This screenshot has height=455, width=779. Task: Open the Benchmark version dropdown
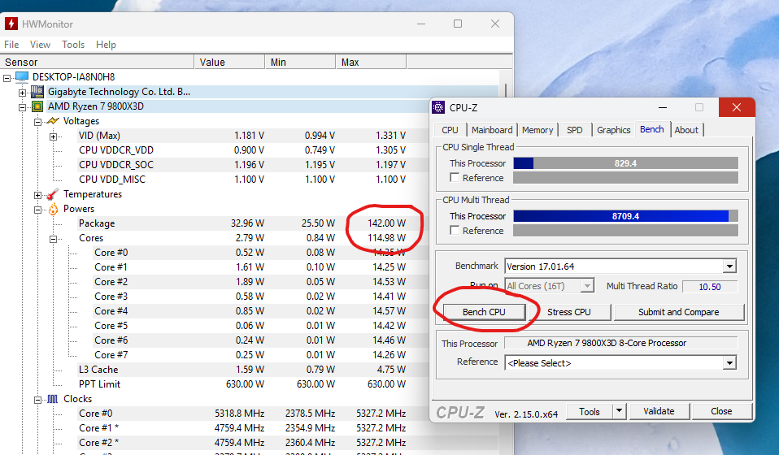point(729,266)
